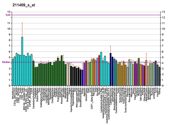Click the 13 tick on right axis
172x125 pixels.
coord(163,12)
